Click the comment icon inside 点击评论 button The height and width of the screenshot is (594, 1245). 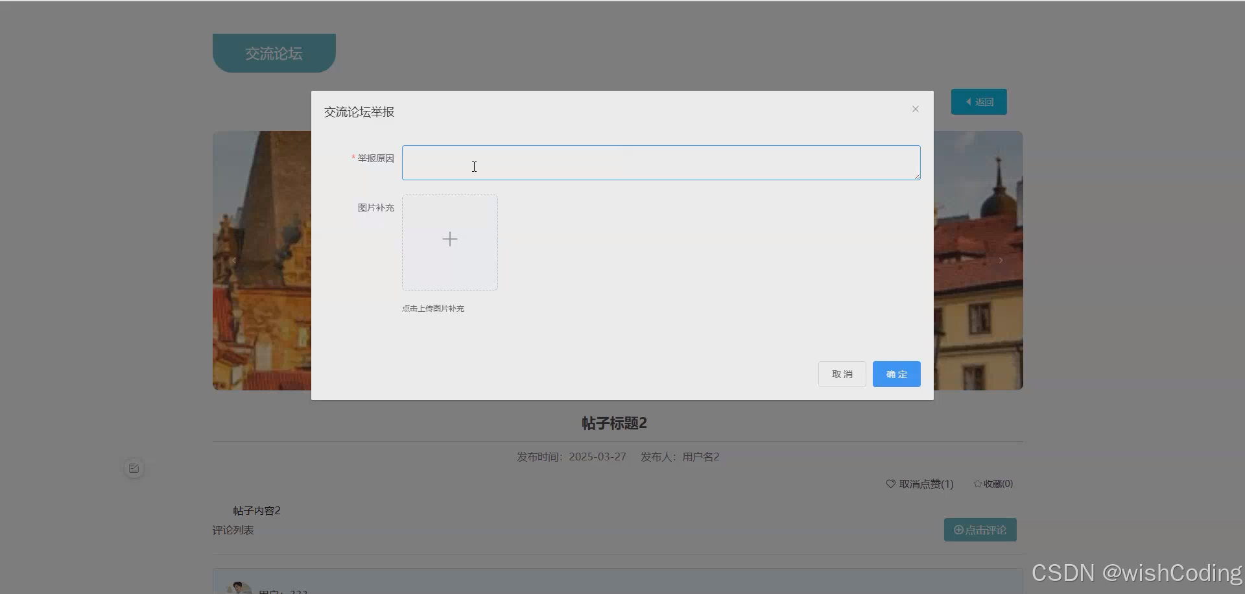pos(958,530)
